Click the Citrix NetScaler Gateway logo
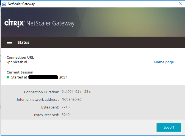 [x=39, y=23]
